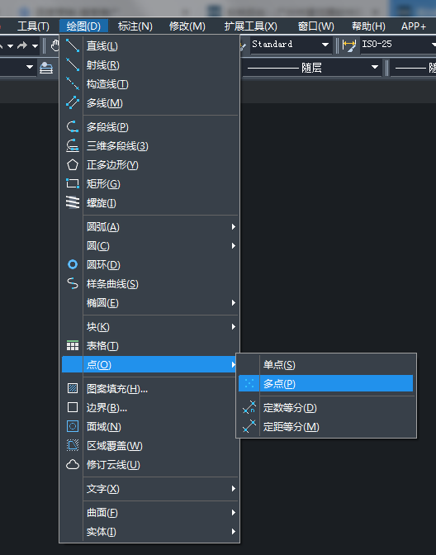Viewport: 436px width, 555px height.
Task: Click the Divide (定数等分) icon
Action: click(249, 407)
